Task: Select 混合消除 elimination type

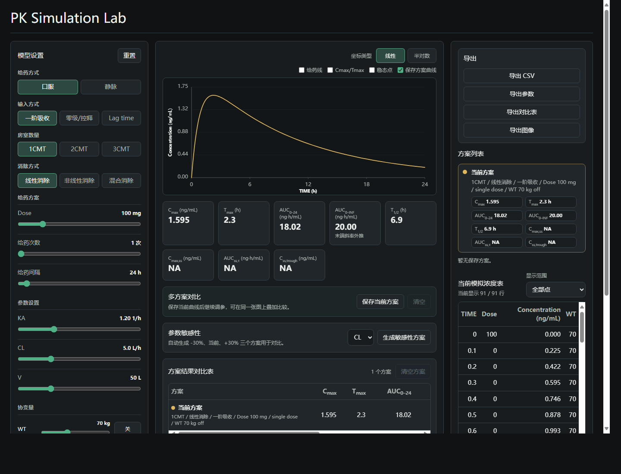Action: [x=121, y=181]
